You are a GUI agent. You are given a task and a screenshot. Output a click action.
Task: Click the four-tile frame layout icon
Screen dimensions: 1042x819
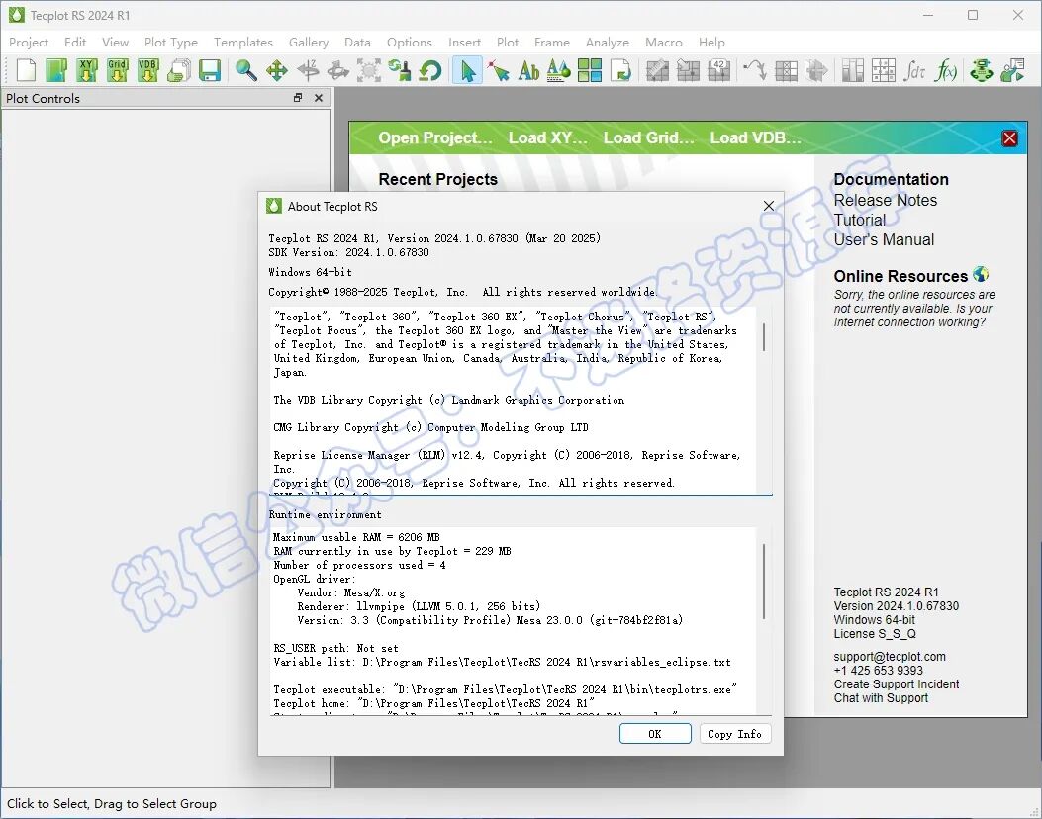point(590,70)
